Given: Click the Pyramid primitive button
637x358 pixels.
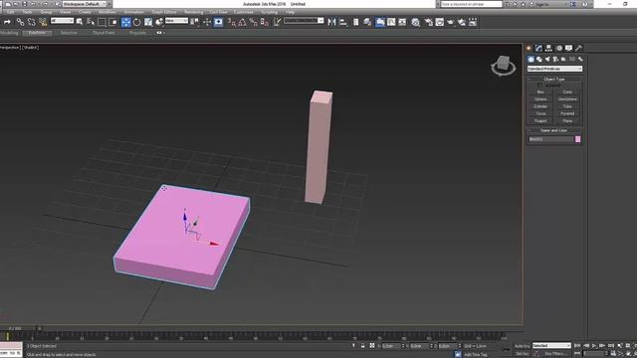Looking at the screenshot, I should click(567, 114).
